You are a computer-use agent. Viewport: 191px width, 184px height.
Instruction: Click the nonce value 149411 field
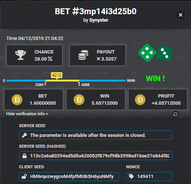149,177
